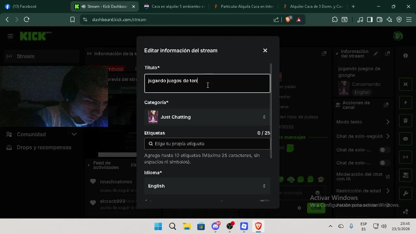Click the broadcast signal icon in right rail
The image size is (416, 234).
tap(406, 157)
